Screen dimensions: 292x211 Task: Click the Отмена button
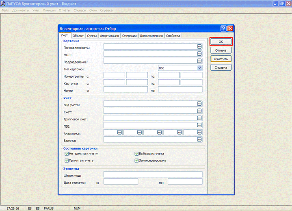click(x=221, y=50)
